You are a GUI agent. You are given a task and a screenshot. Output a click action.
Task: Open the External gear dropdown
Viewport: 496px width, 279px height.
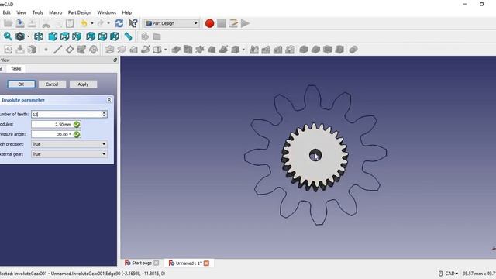tap(69, 154)
